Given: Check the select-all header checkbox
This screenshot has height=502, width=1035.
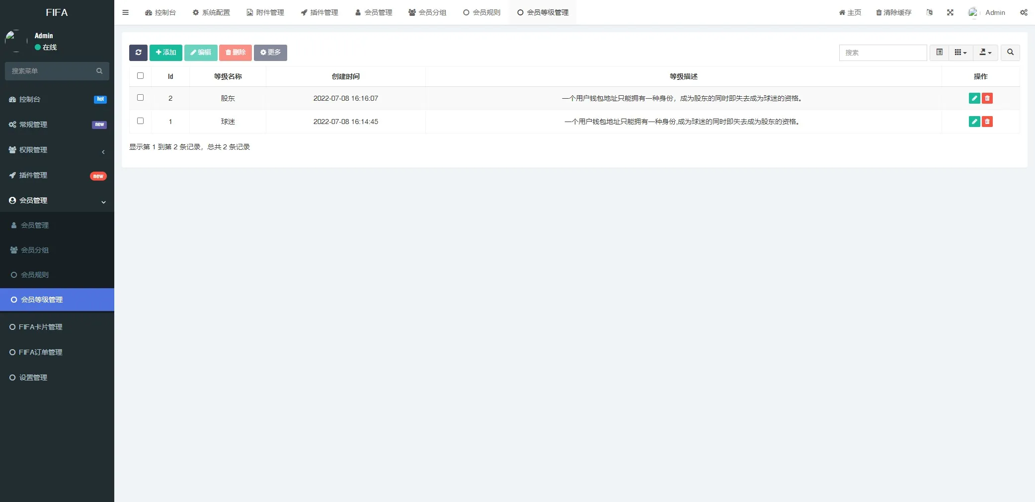Looking at the screenshot, I should (140, 76).
